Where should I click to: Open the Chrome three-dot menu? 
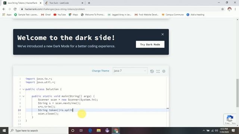tap(235, 9)
